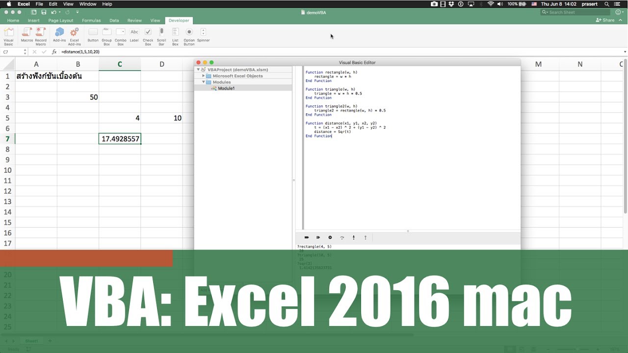Click the first debug toolbar icon in VB Editor
The image size is (628, 353).
point(307,237)
